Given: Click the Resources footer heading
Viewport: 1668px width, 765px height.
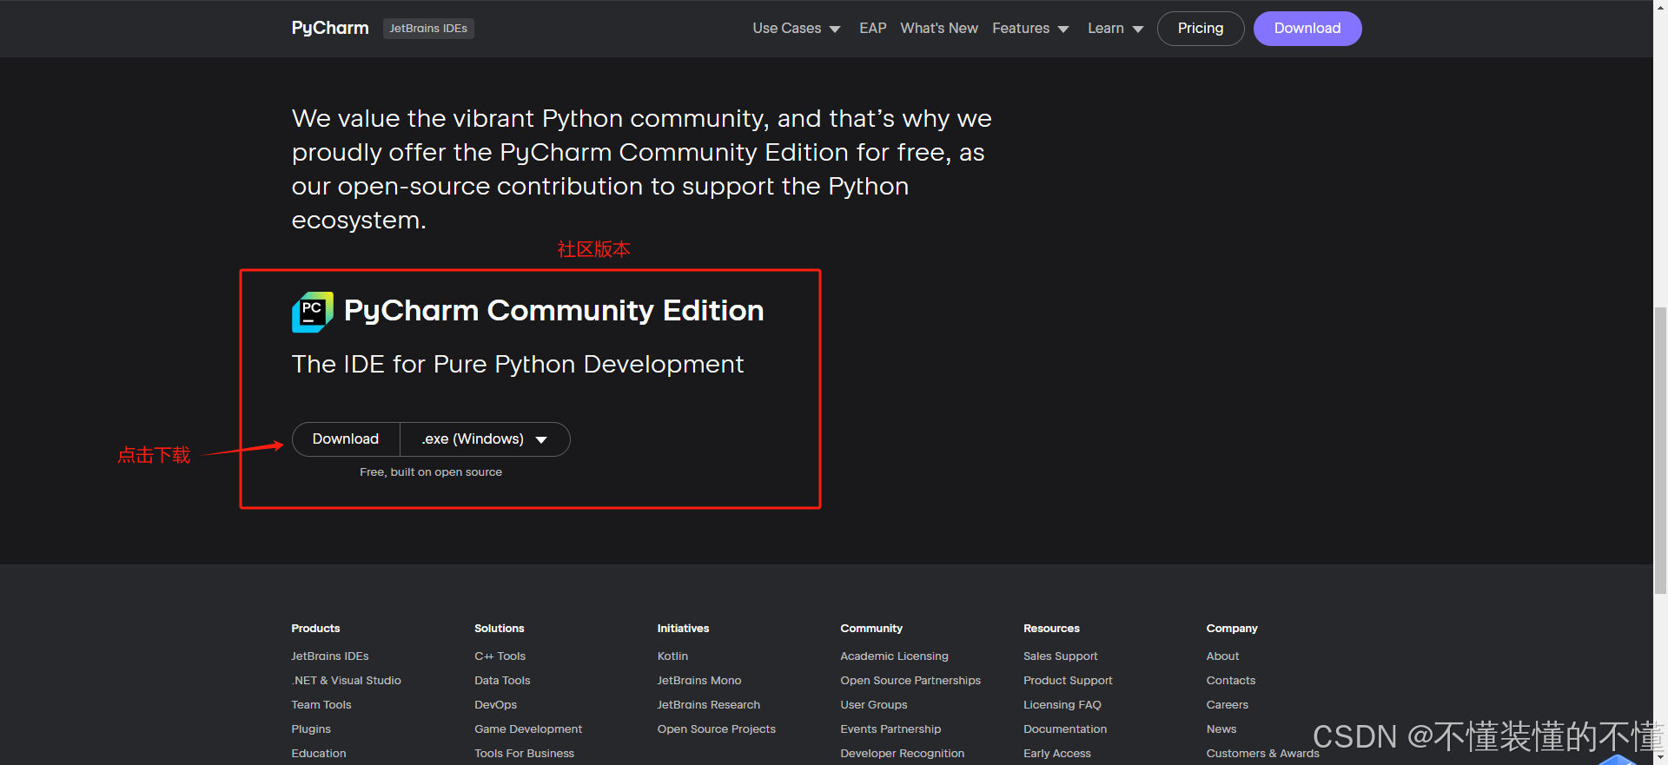Looking at the screenshot, I should (x=1051, y=629).
